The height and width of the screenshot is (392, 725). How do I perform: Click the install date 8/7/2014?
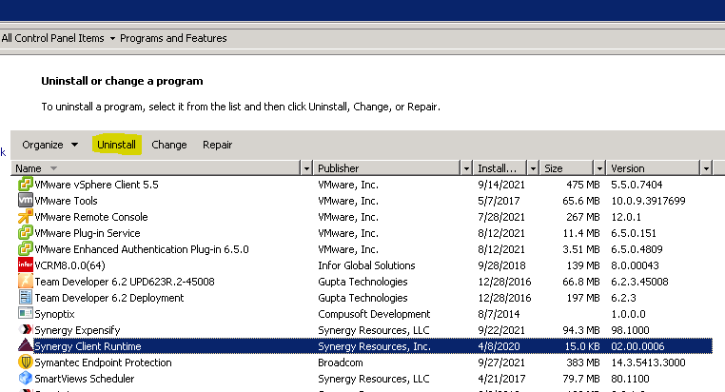(499, 314)
